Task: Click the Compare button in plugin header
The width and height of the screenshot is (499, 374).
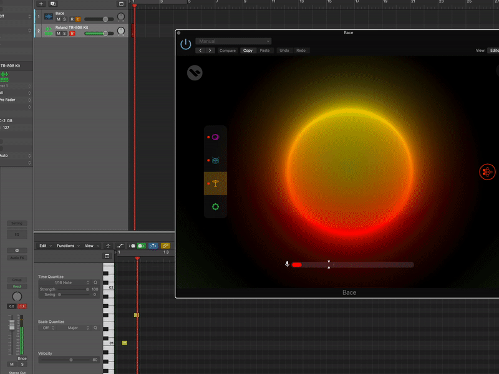Action: [x=228, y=50]
